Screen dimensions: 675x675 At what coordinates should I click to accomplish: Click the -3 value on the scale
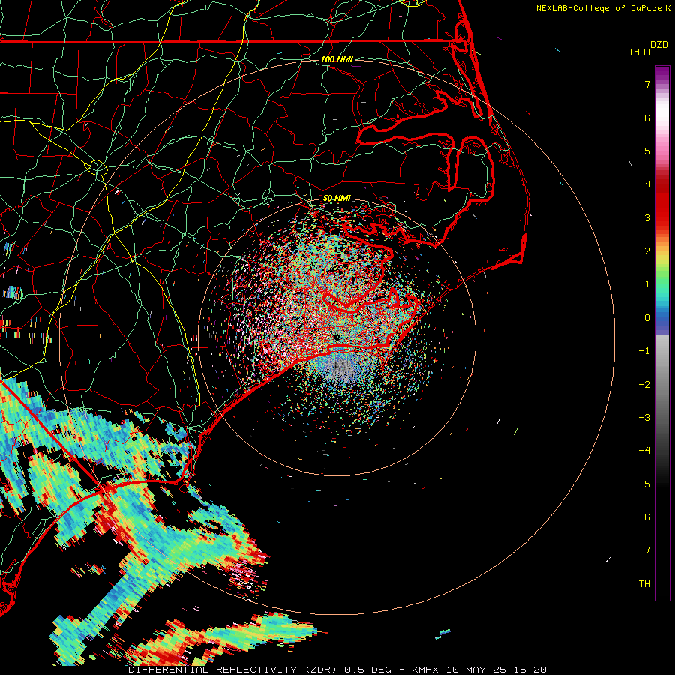[644, 418]
